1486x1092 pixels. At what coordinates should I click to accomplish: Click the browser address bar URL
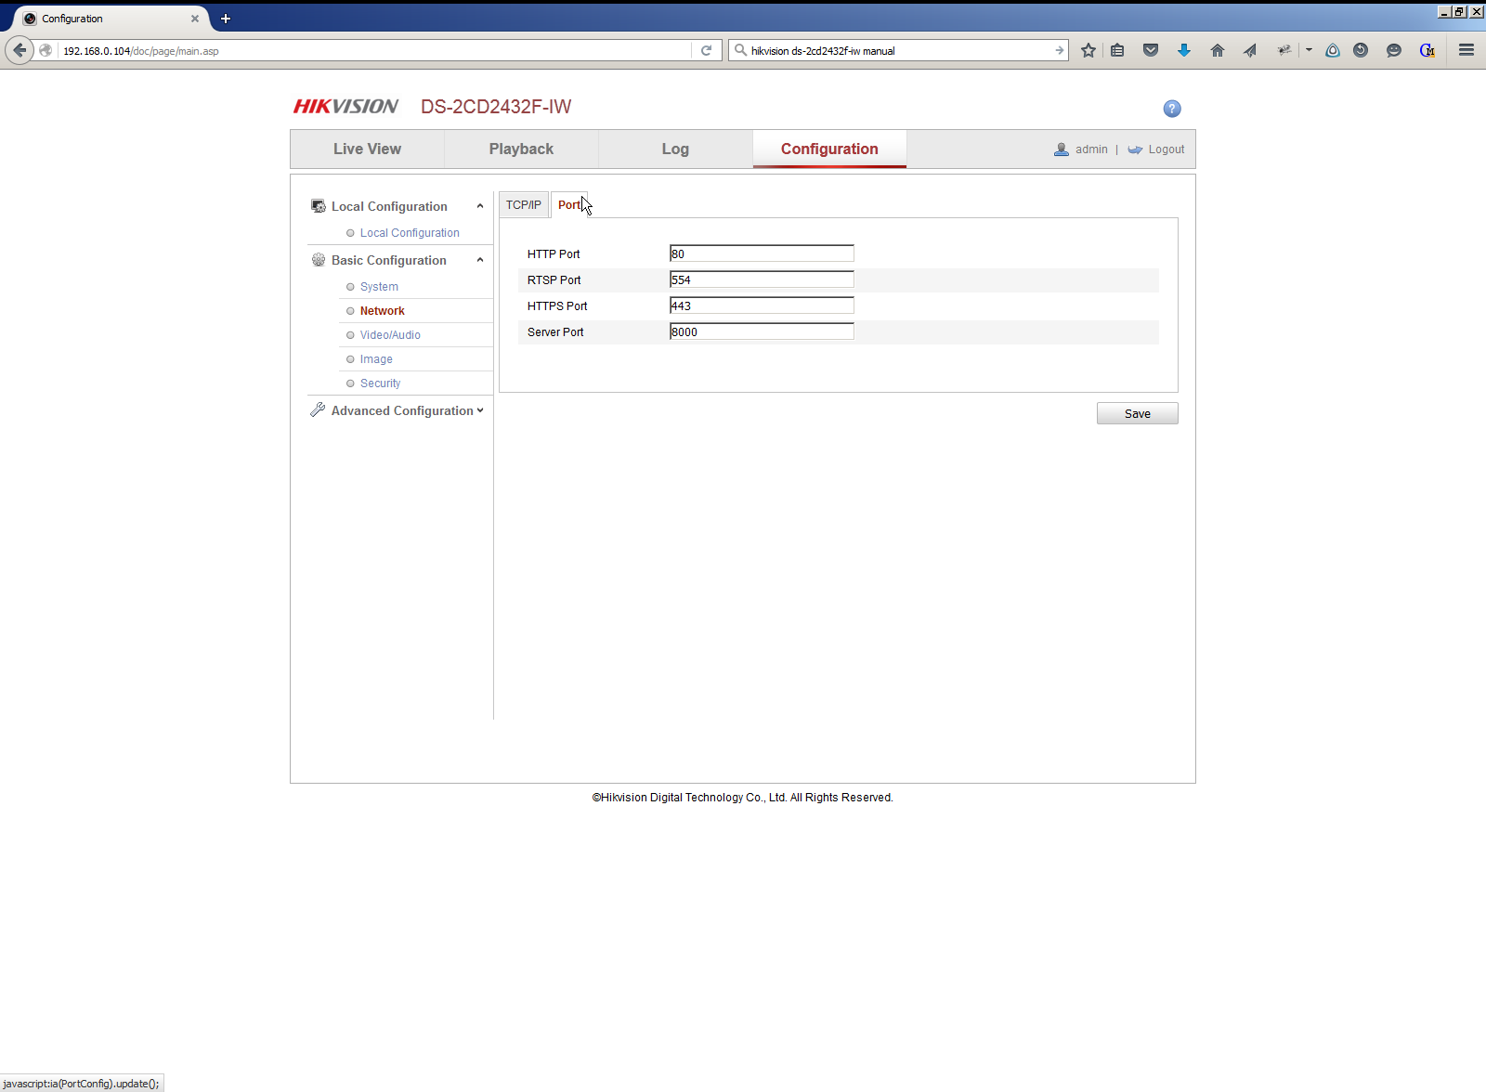[x=141, y=51]
